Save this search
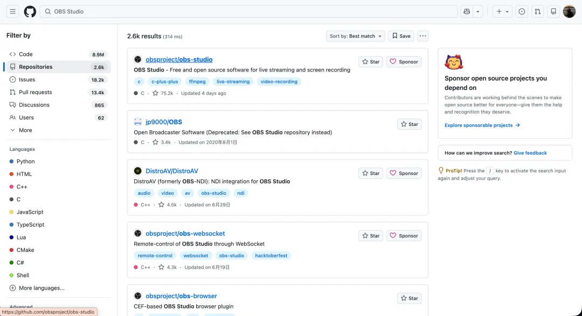Screen dimensions: 582x316 click(x=401, y=36)
